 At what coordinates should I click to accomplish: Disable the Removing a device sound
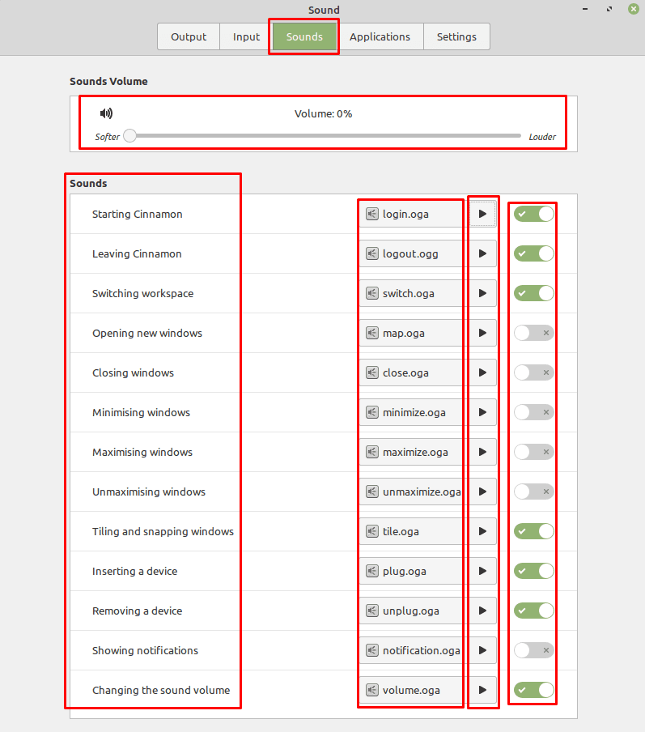[534, 611]
